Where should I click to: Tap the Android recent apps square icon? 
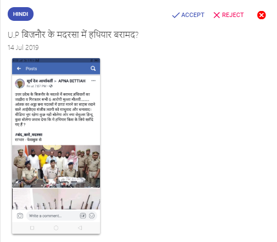click(x=32, y=228)
